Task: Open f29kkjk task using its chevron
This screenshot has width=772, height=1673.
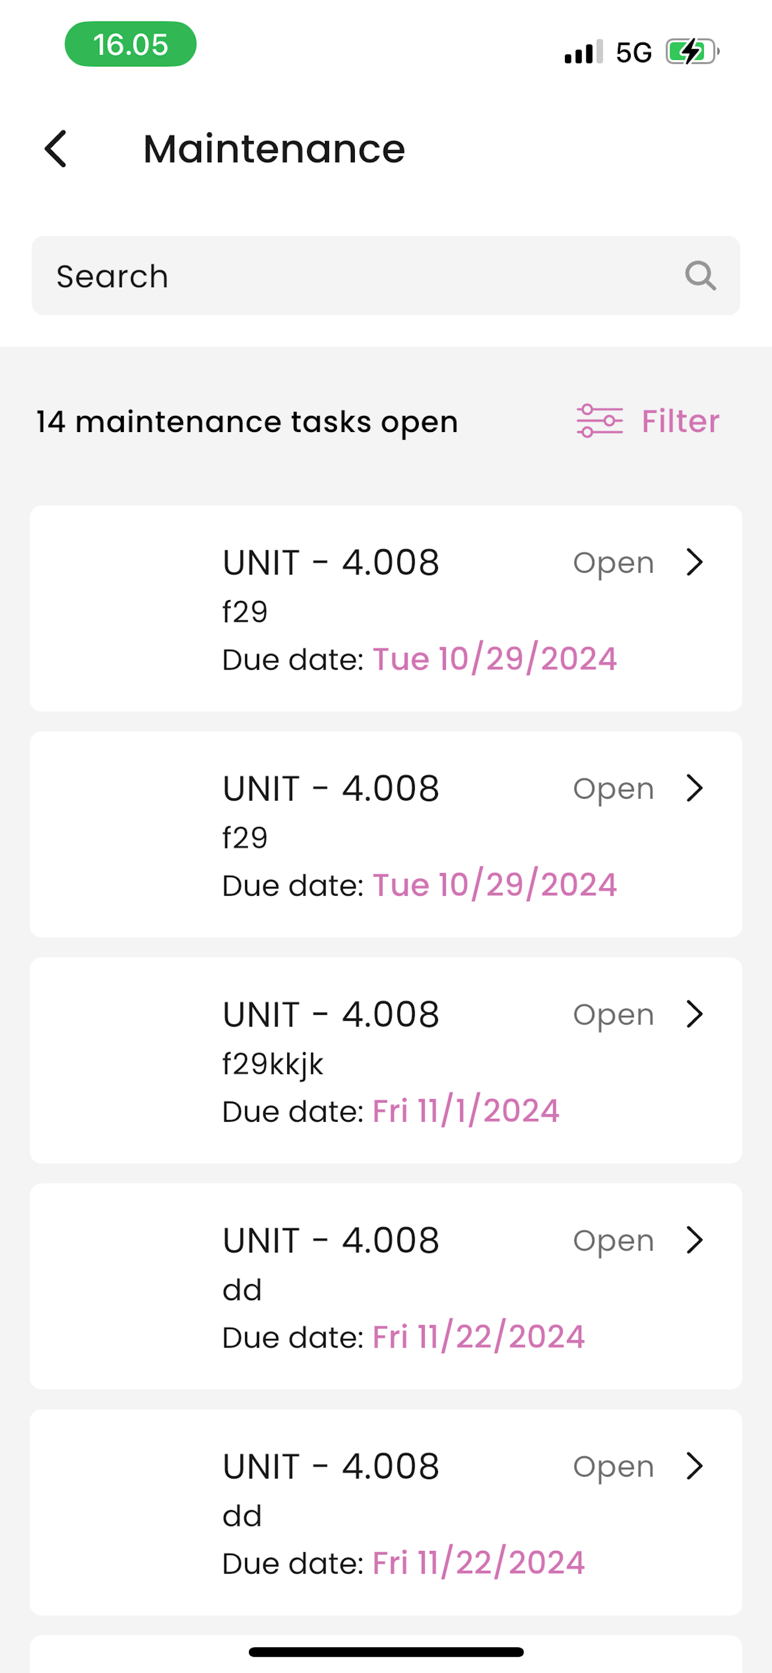Action: click(695, 1014)
